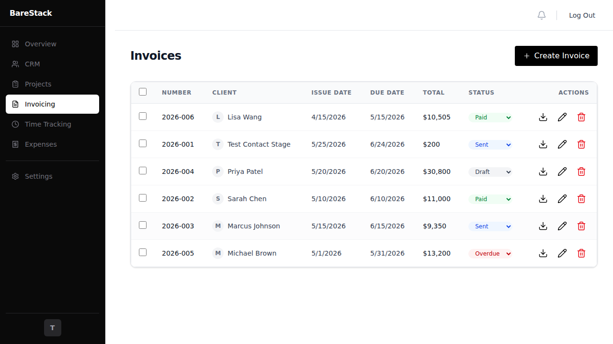
Task: Edit Marcus Johnson's invoice
Action: (562, 226)
